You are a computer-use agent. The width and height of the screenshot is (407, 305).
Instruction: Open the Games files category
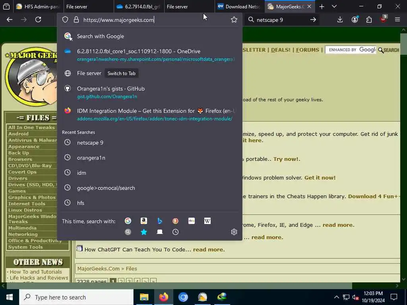click(x=17, y=191)
